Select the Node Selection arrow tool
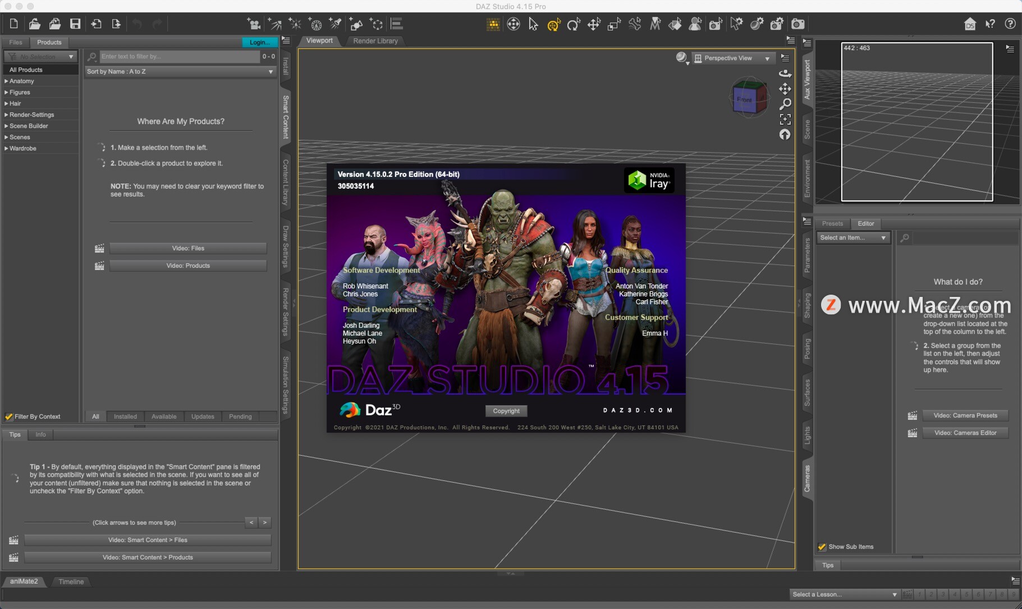This screenshot has width=1022, height=609. pos(533,24)
